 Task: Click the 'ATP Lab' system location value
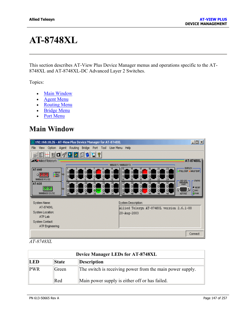44,217
